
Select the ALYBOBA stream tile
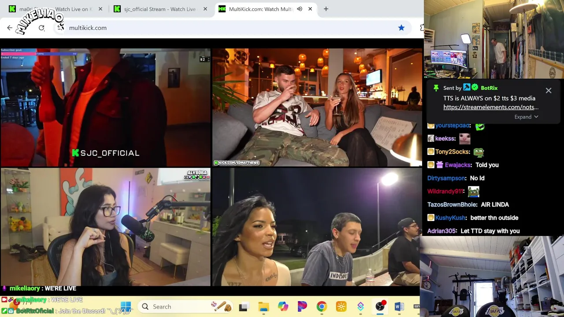click(105, 227)
